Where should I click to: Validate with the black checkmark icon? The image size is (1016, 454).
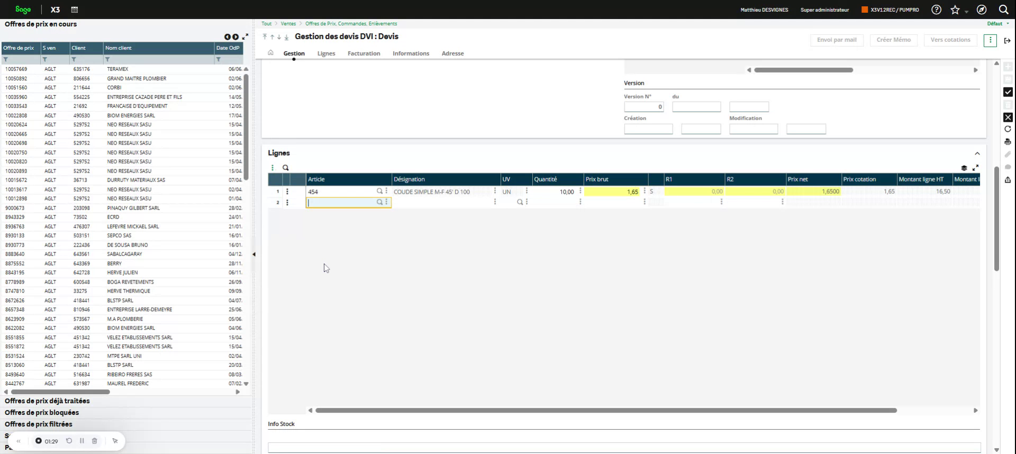click(1008, 92)
